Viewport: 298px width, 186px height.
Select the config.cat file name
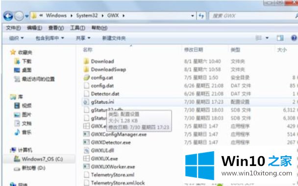click(x=102, y=78)
